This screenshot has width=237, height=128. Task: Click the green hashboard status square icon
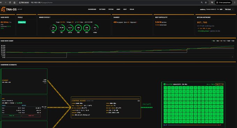[165, 84]
